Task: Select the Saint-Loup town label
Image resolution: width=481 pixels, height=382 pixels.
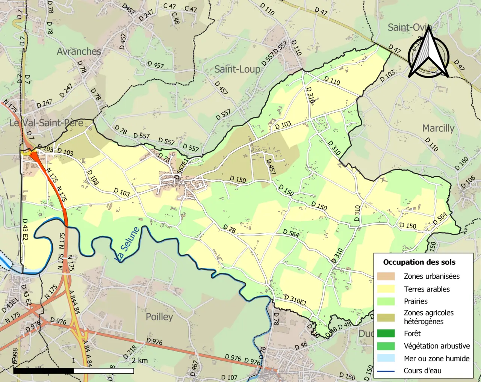Action: 237,69
